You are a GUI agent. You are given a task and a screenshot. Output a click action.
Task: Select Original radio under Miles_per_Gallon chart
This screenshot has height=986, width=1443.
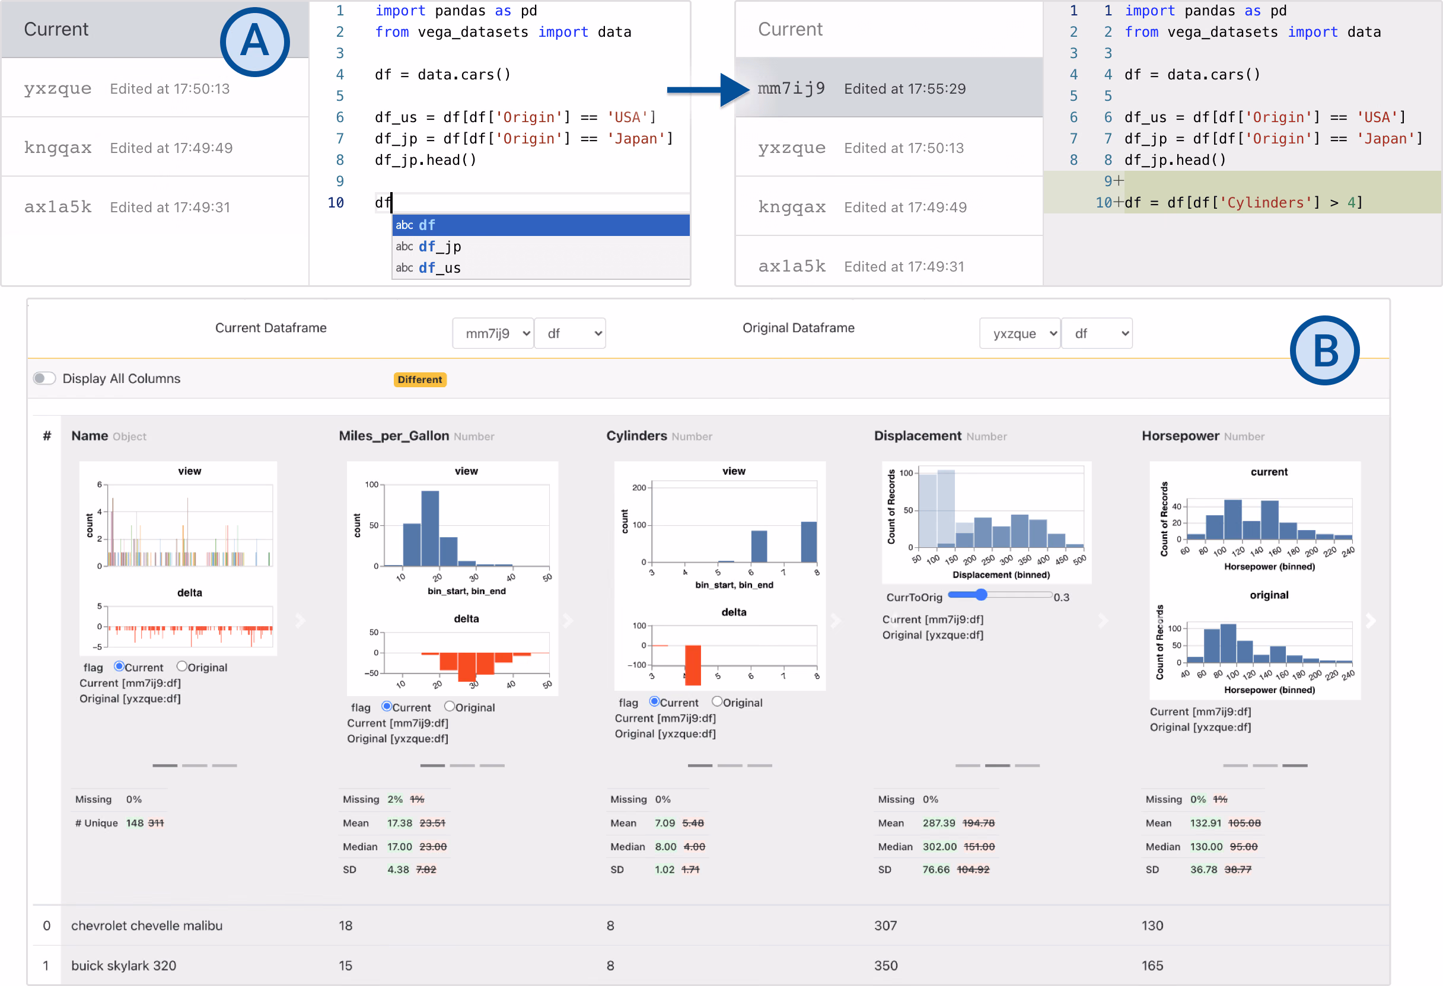450,706
